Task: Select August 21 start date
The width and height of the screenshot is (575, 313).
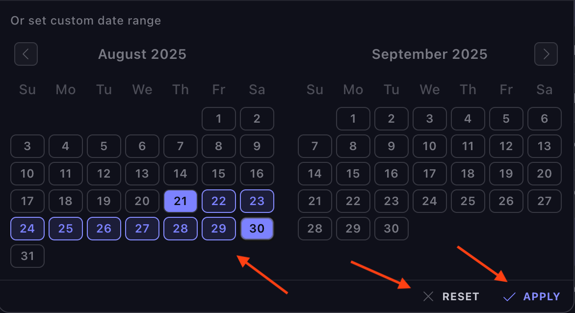Action: pyautogui.click(x=181, y=201)
